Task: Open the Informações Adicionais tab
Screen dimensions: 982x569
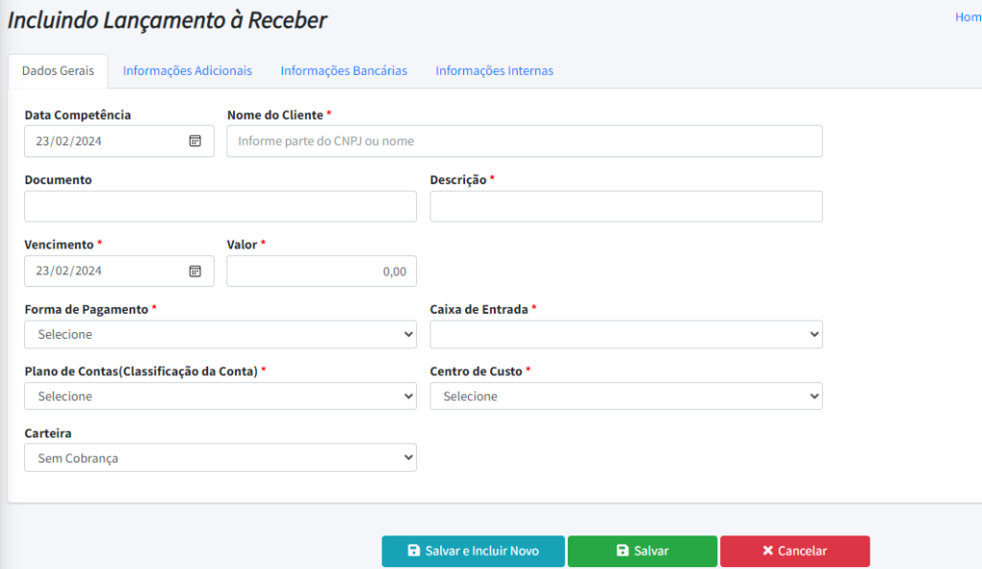Action: (187, 71)
